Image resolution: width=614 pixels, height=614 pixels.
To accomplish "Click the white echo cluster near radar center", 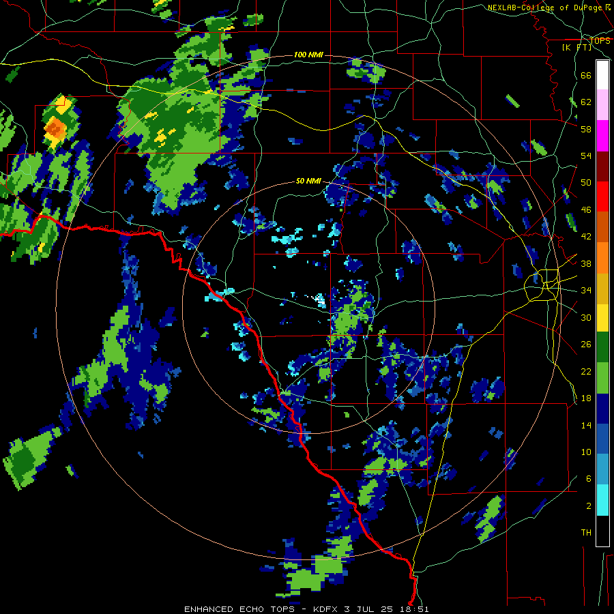I will pos(319,300).
